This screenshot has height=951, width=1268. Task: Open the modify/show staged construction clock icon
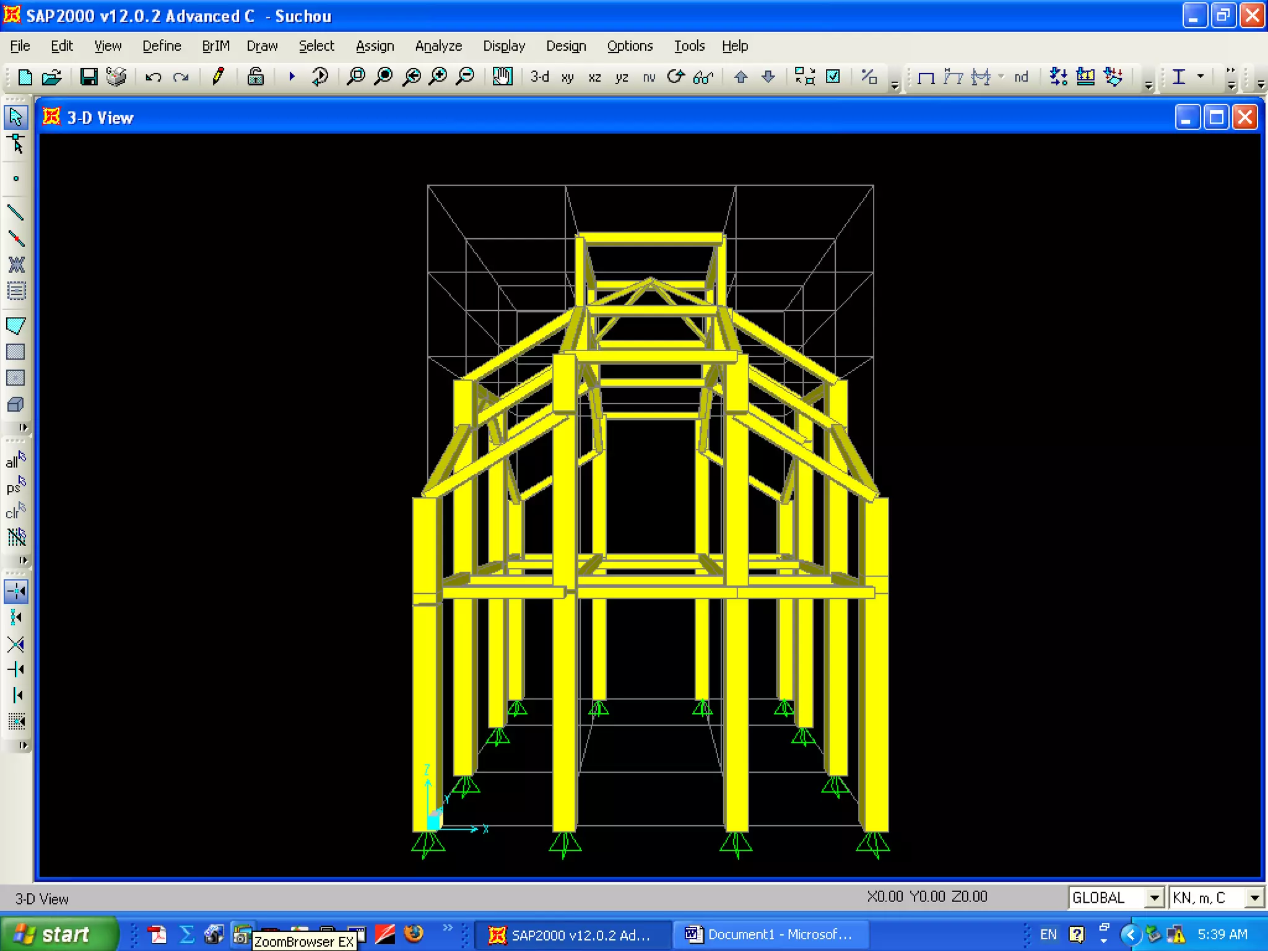tap(319, 77)
